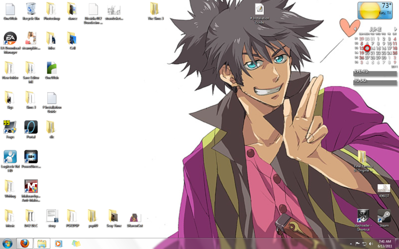The width and height of the screenshot is (399, 249).
Task: Open the Fraps shortcut icon
Action: (x=10, y=127)
